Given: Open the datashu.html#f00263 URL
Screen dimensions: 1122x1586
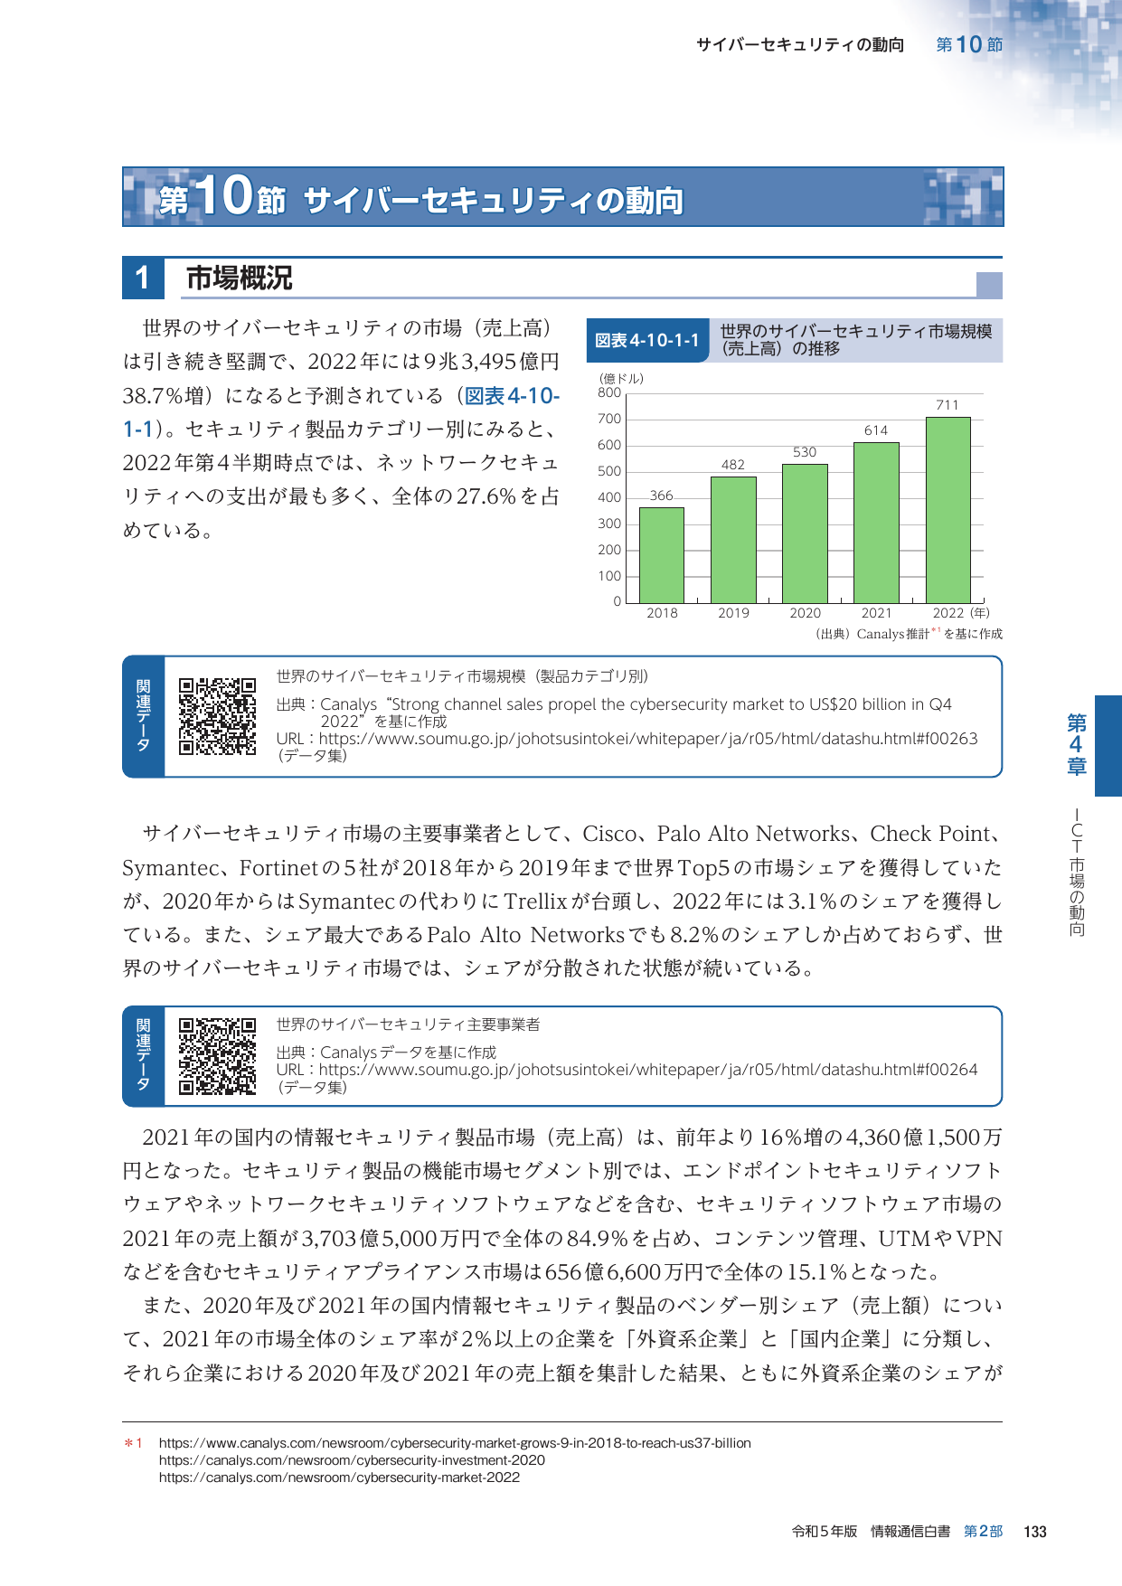Looking at the screenshot, I should [x=648, y=739].
